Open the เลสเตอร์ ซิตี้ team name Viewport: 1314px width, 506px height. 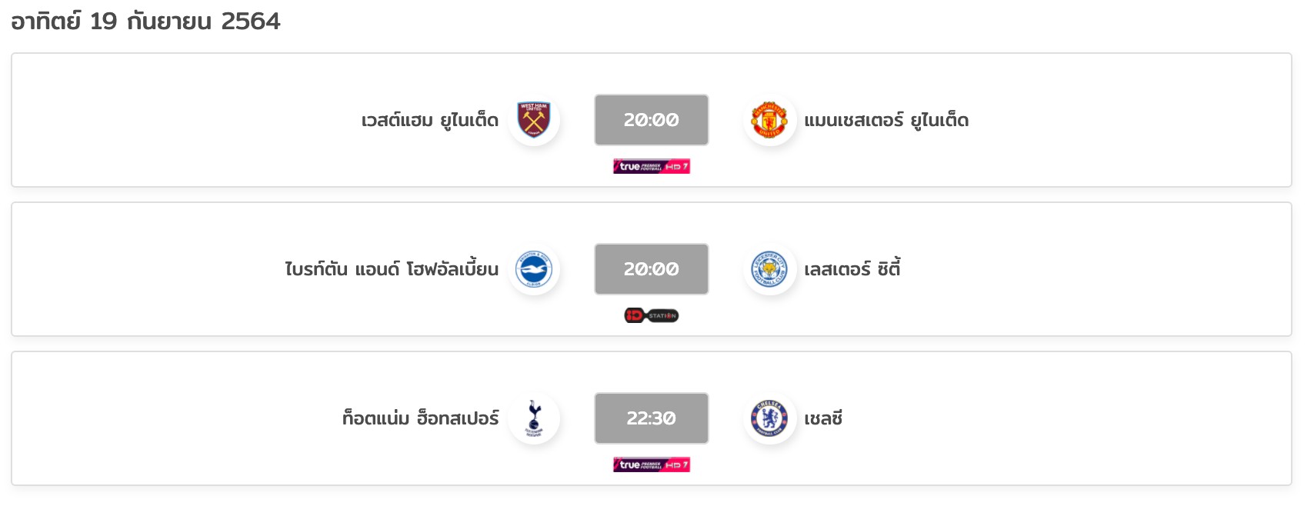852,269
